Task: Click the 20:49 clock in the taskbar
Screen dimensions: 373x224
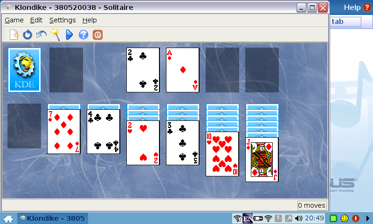Action: [x=314, y=218]
